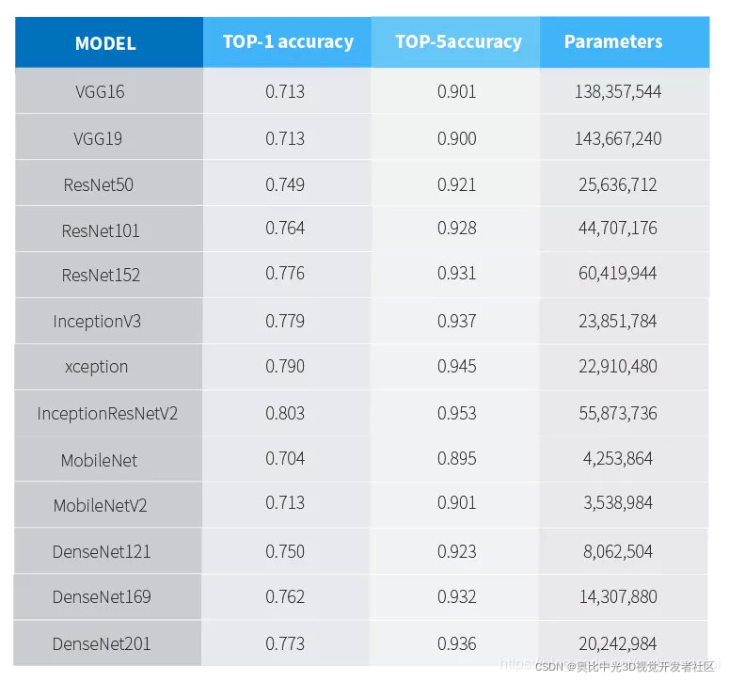Select the InceptionResNetV2 row label

click(107, 413)
